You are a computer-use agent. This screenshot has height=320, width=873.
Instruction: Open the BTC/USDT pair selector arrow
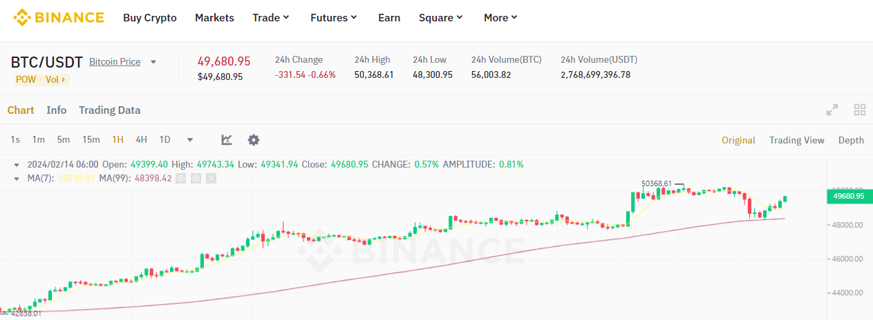(x=153, y=62)
